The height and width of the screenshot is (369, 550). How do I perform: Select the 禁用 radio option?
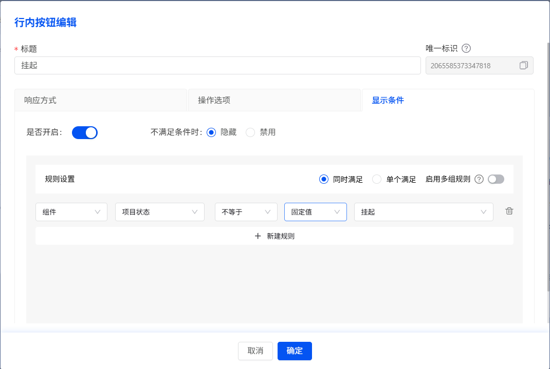click(x=250, y=132)
